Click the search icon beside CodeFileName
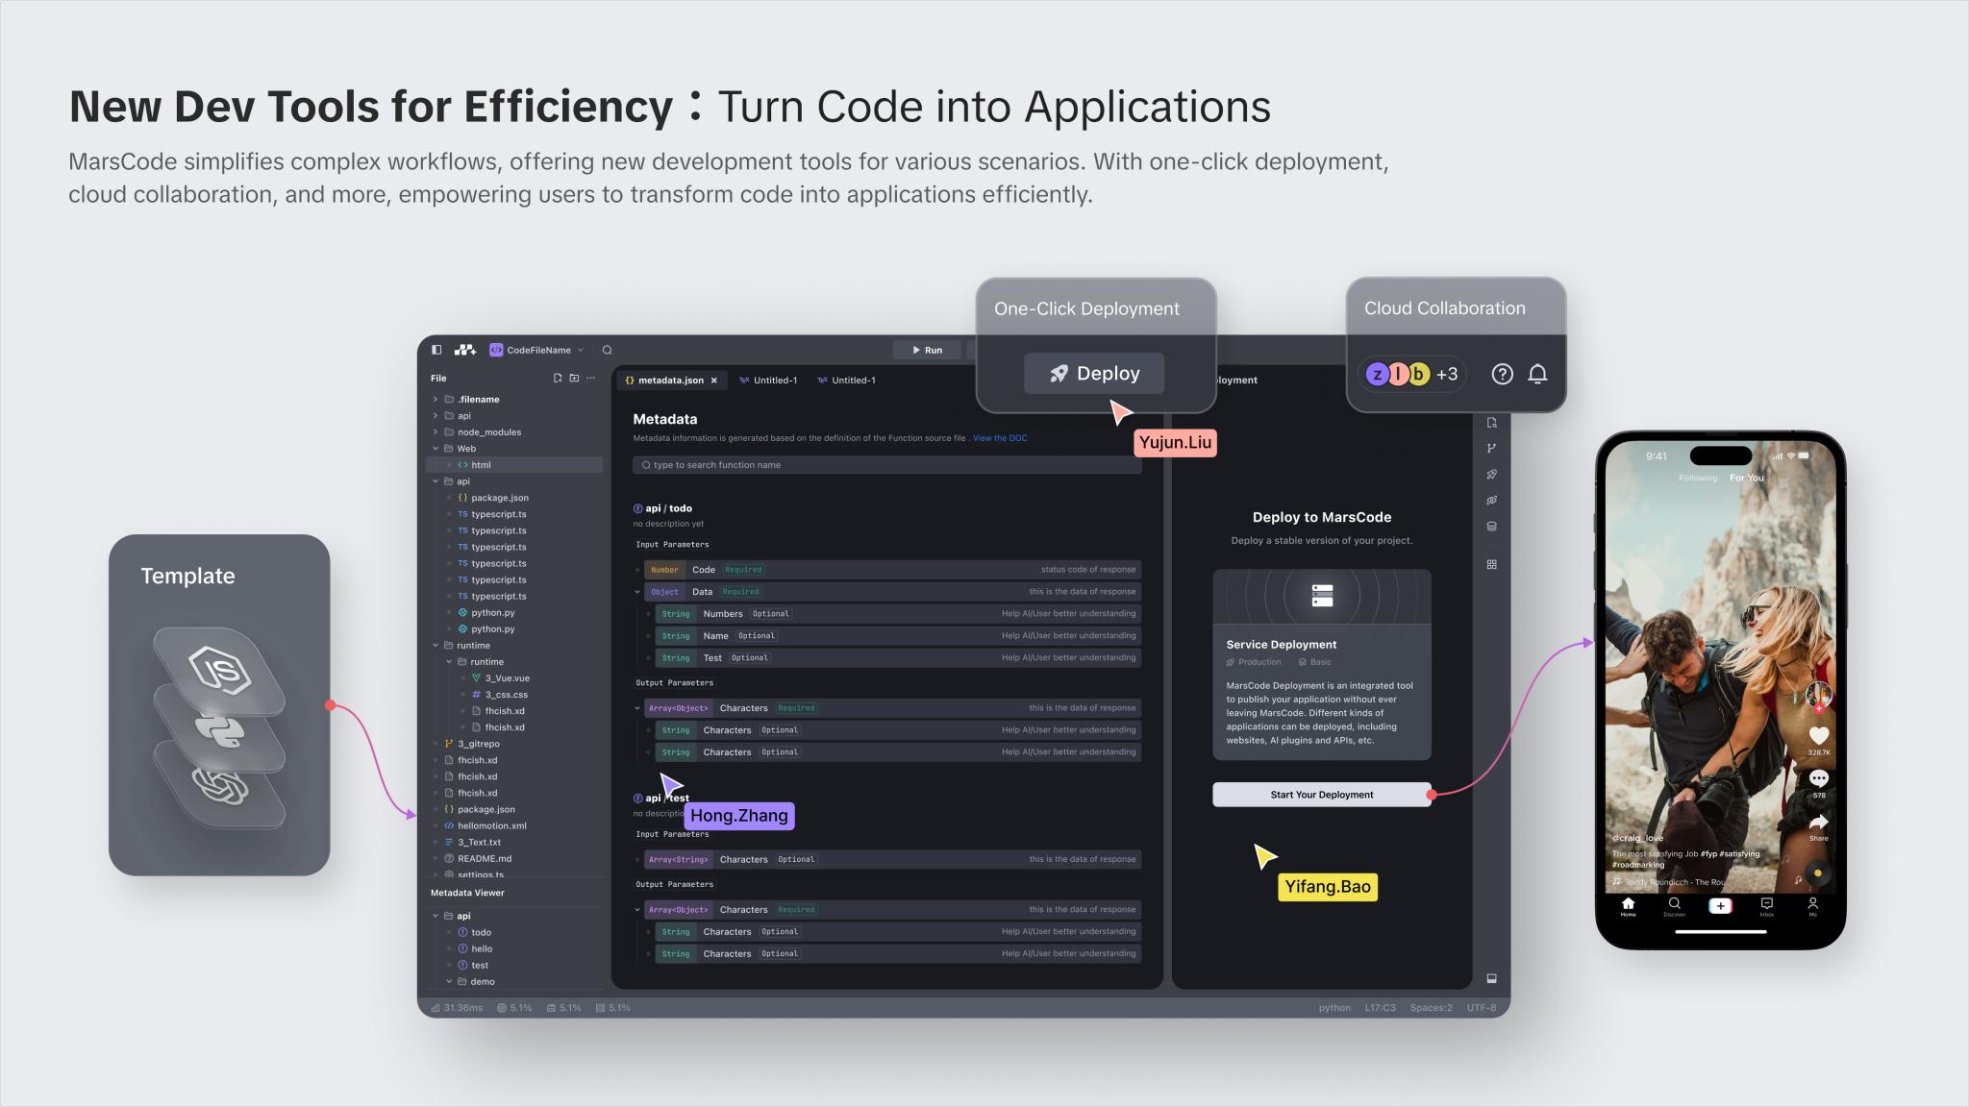 [607, 350]
